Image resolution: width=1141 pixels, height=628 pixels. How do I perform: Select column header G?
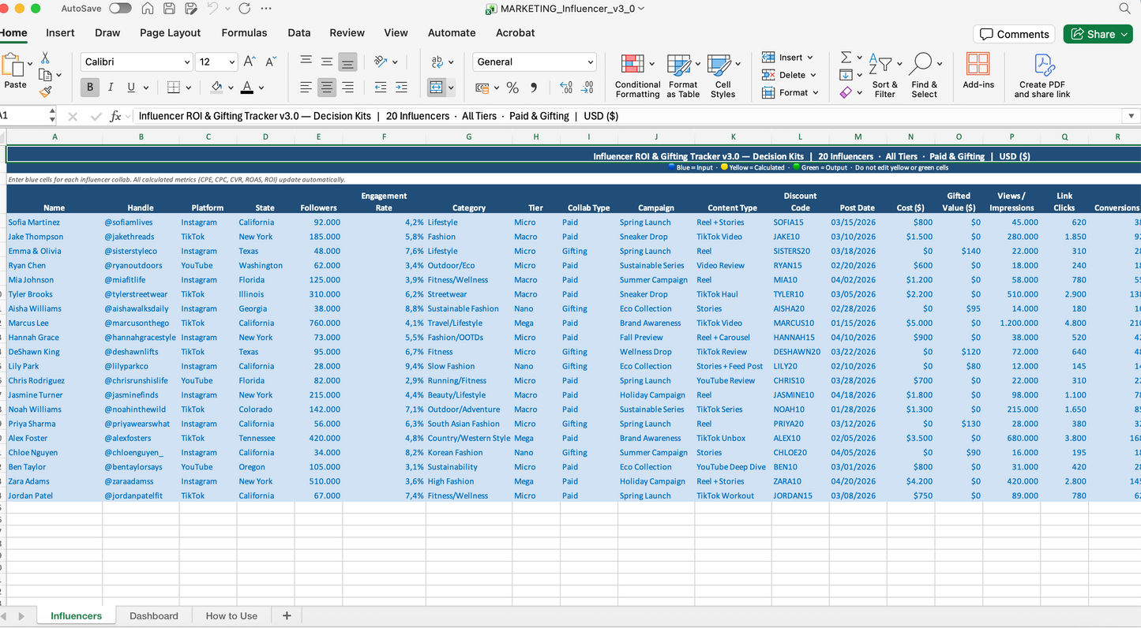(468, 136)
